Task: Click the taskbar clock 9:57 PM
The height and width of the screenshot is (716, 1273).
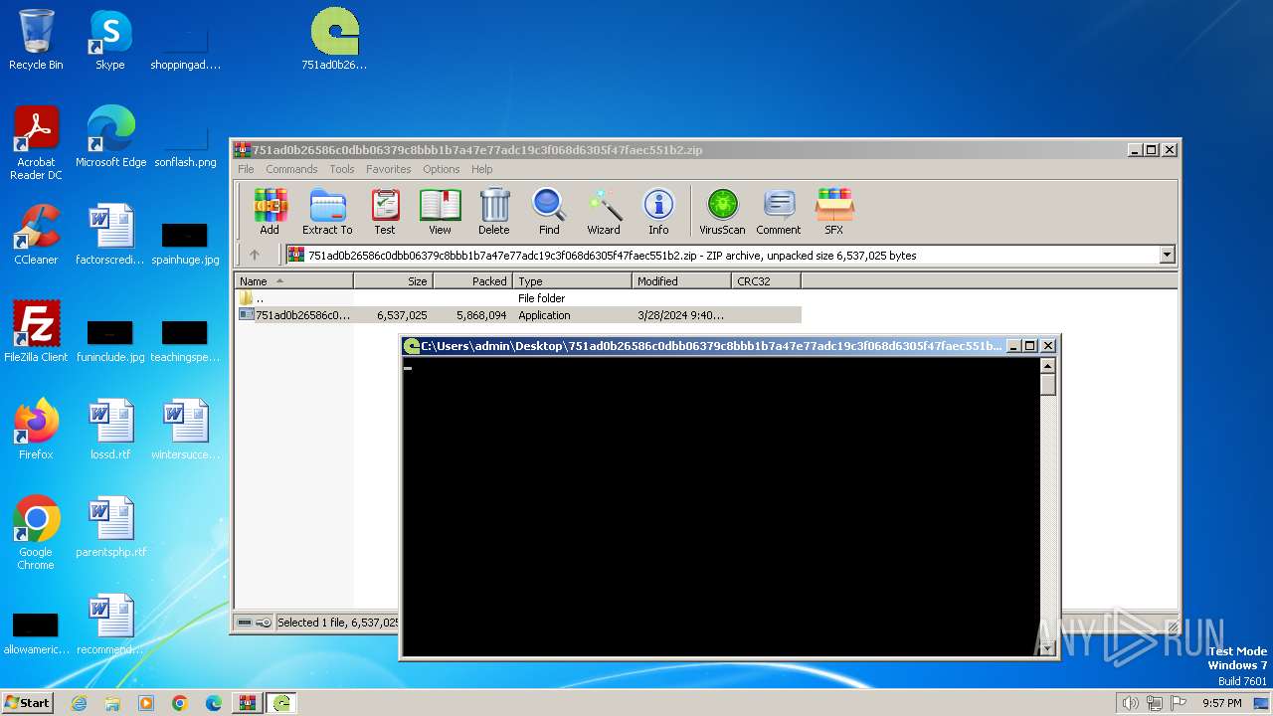Action: 1221,703
